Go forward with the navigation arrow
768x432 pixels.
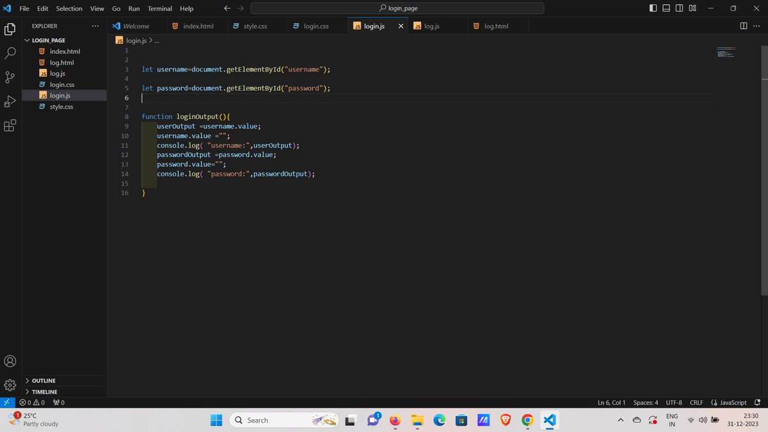[240, 8]
